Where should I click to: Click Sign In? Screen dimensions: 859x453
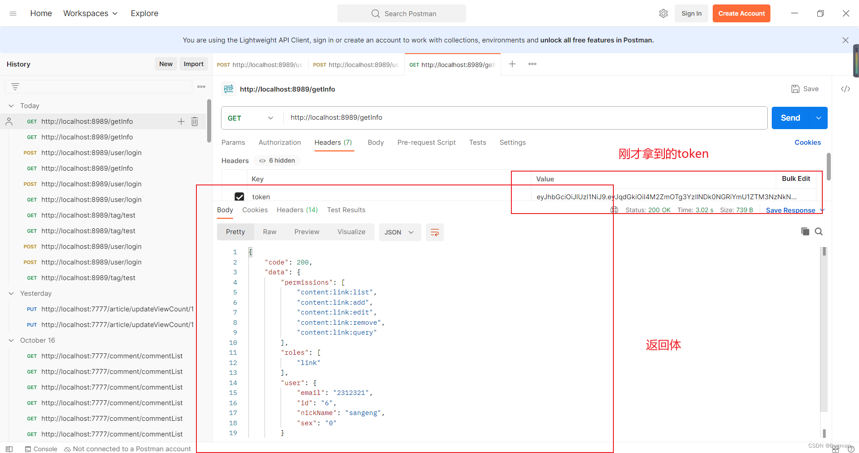click(691, 13)
